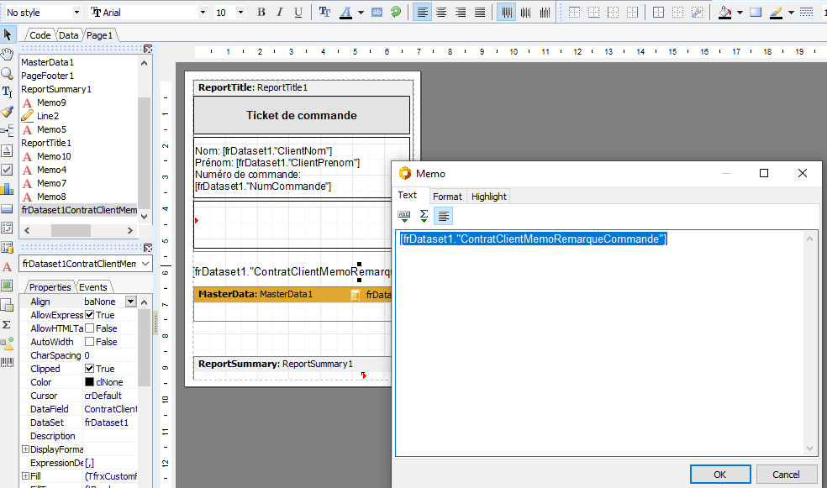Image resolution: width=827 pixels, height=488 pixels.
Task: Toggle the AllowExpressions checkbox
Action: pyautogui.click(x=90, y=315)
